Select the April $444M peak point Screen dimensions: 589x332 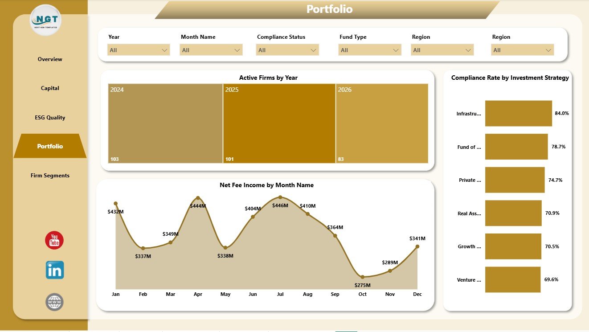[198, 198]
